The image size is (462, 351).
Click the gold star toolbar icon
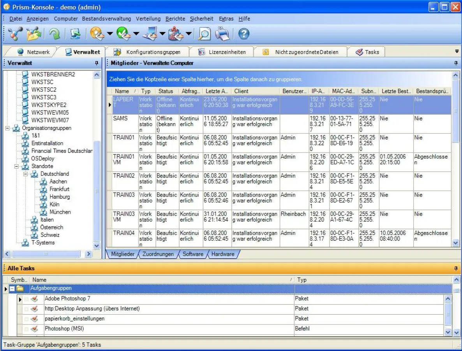97,34
